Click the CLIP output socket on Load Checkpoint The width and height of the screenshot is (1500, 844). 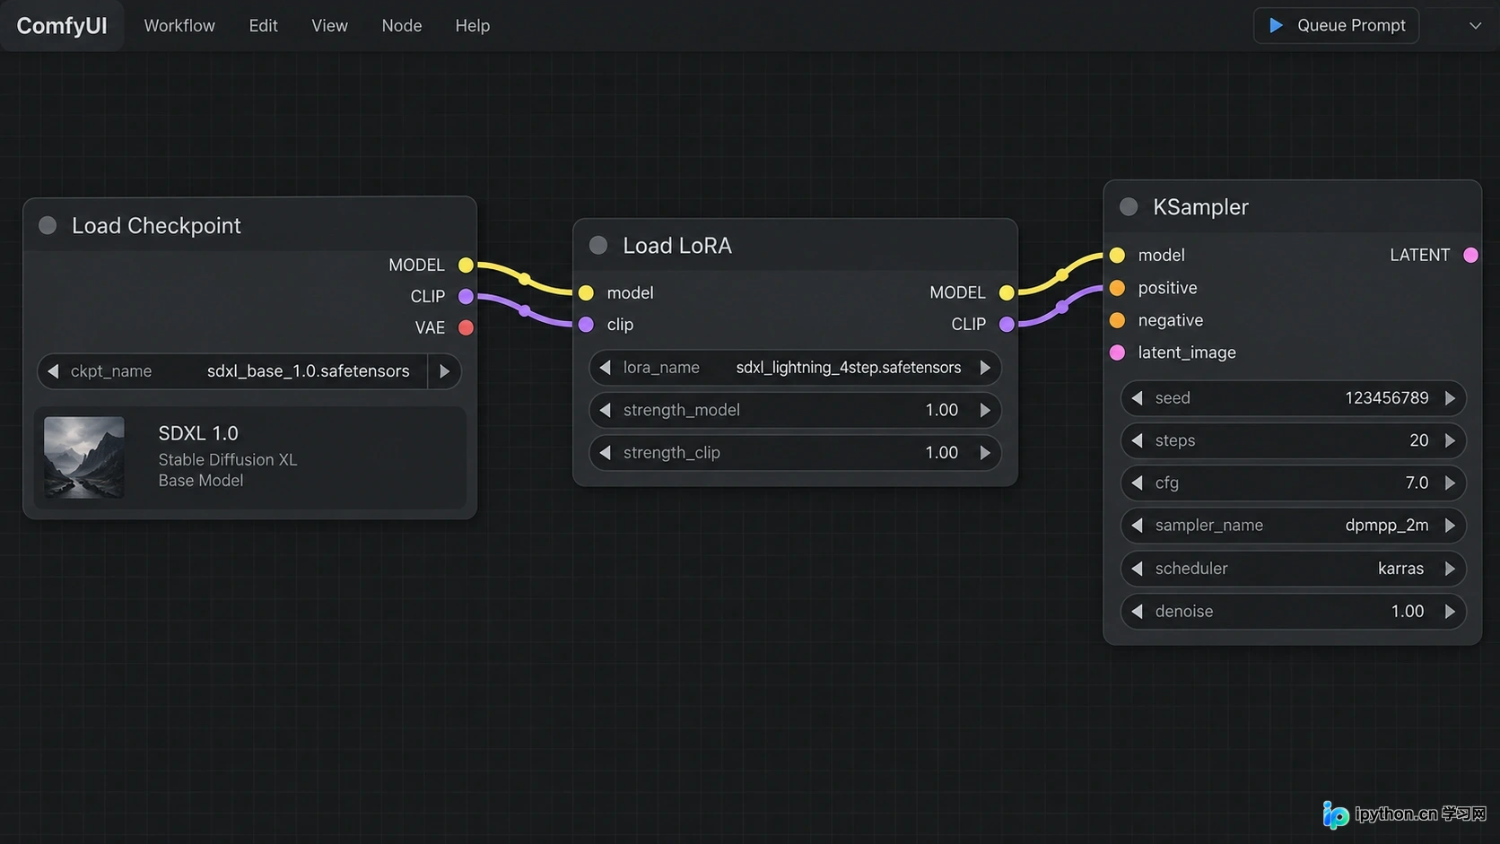point(466,296)
